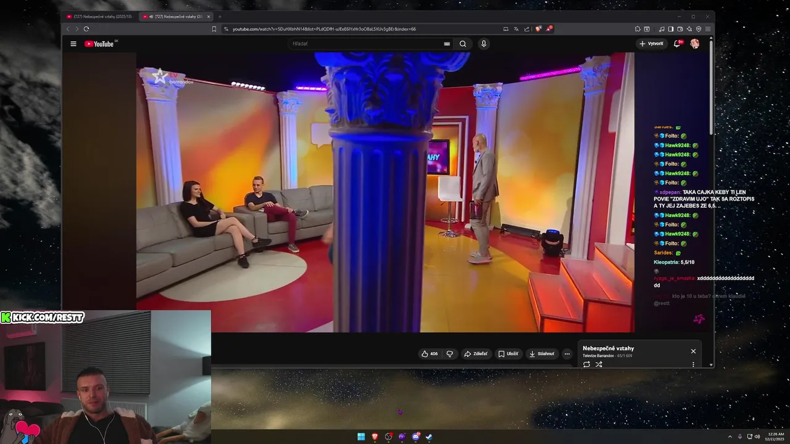Viewport: 790px width, 444px height.
Task: Click the playing video frame
Action: coord(385,192)
